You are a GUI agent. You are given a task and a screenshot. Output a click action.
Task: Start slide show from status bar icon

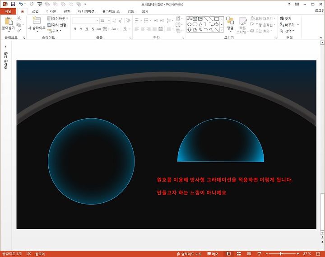[259, 254]
